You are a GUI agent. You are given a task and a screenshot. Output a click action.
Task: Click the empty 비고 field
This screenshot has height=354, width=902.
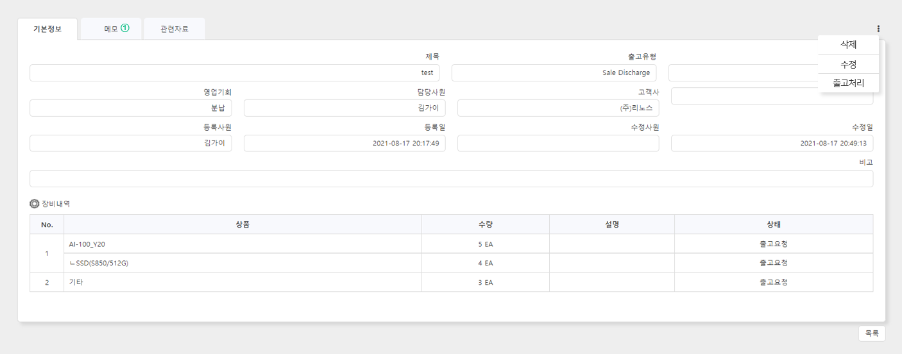point(452,178)
